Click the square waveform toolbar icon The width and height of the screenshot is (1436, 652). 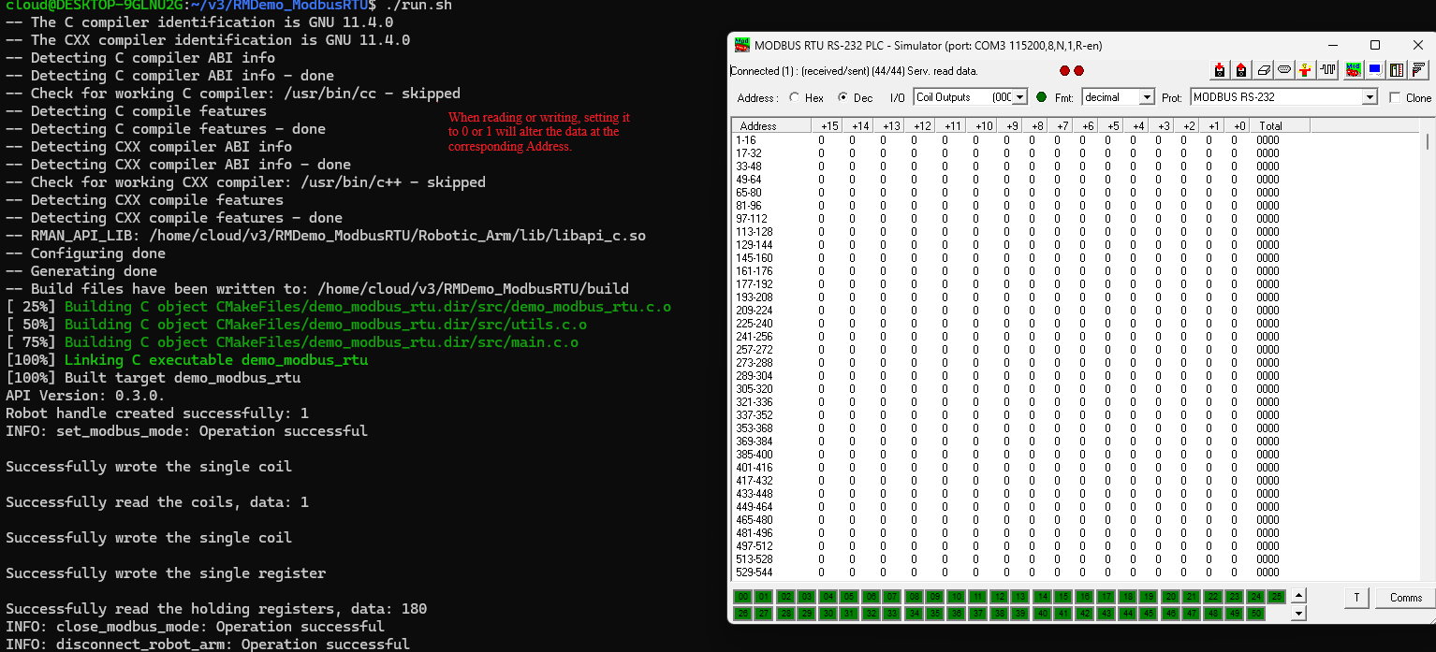point(1327,70)
